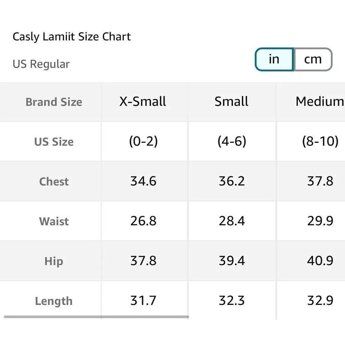The width and height of the screenshot is (345, 345).
Task: Select the X-Small column header
Action: pos(143,101)
